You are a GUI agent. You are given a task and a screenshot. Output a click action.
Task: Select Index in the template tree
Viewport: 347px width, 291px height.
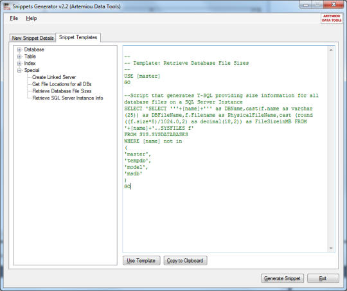[x=30, y=64]
